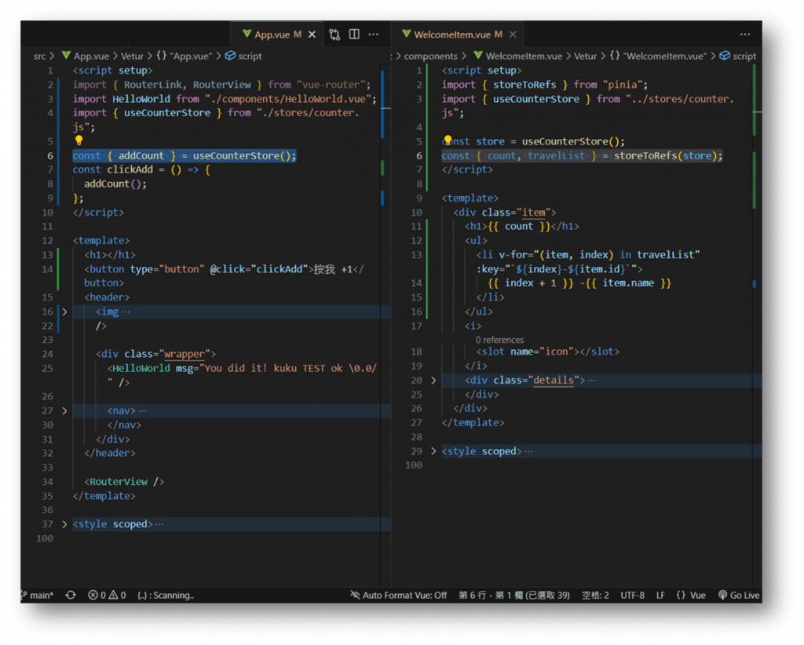Open more actions menu for right editor group
Image resolution: width=804 pixels, height=645 pixels.
[745, 35]
